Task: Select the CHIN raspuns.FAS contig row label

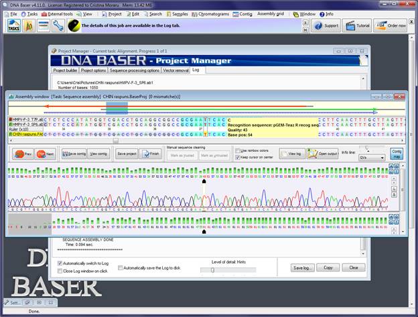Action: pyautogui.click(x=26, y=134)
